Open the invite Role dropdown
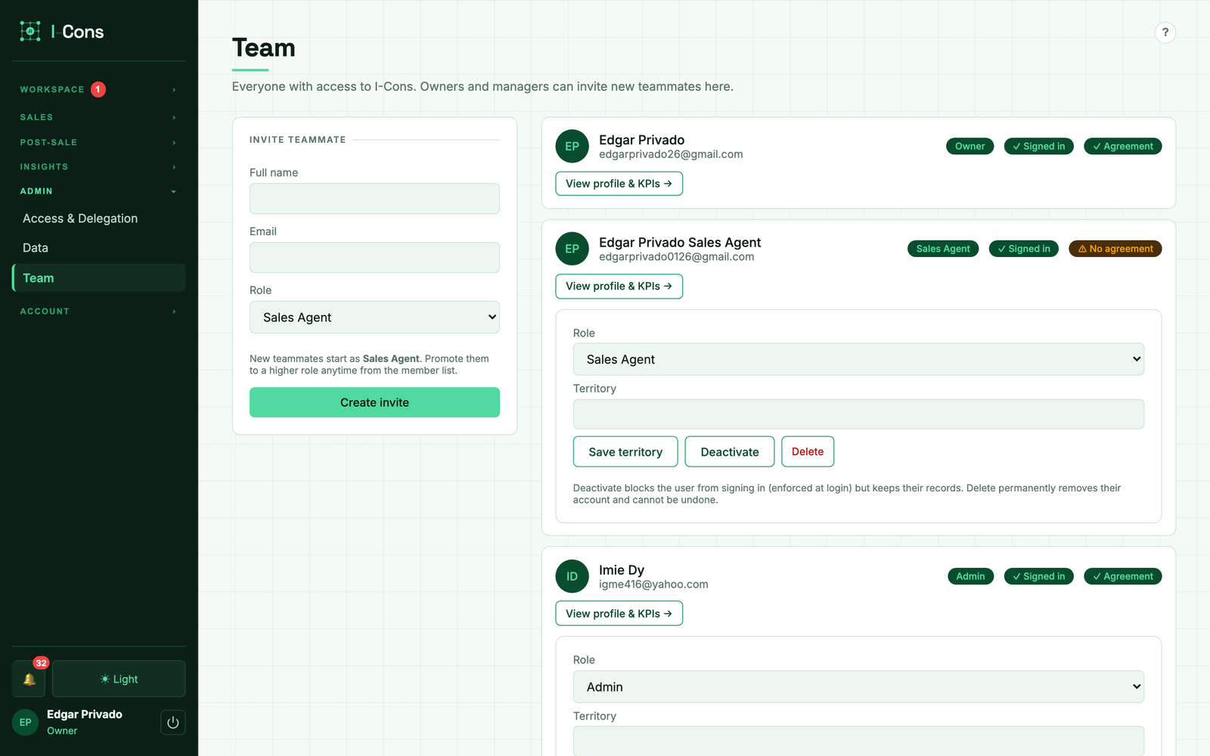1210x756 pixels. point(374,318)
